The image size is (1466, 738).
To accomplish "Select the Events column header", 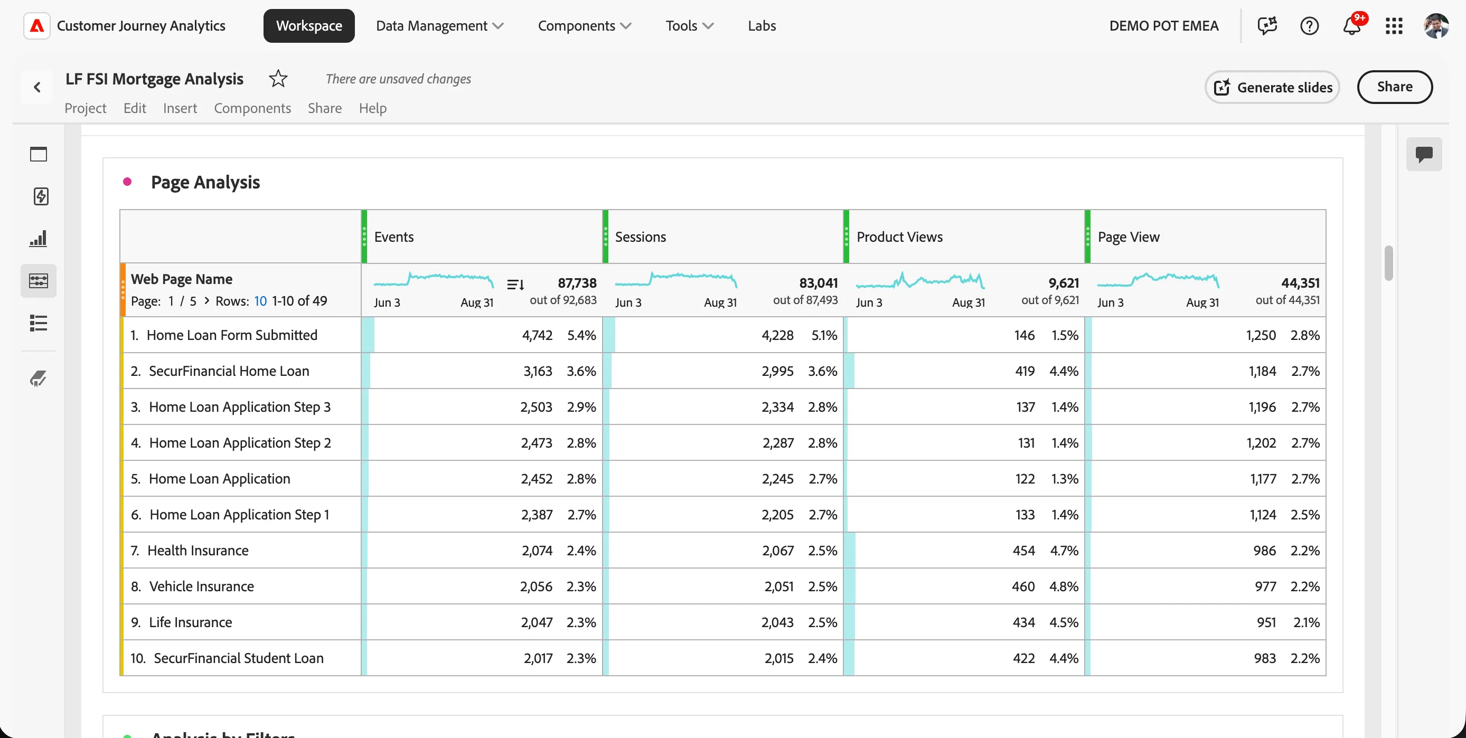I will 482,236.
